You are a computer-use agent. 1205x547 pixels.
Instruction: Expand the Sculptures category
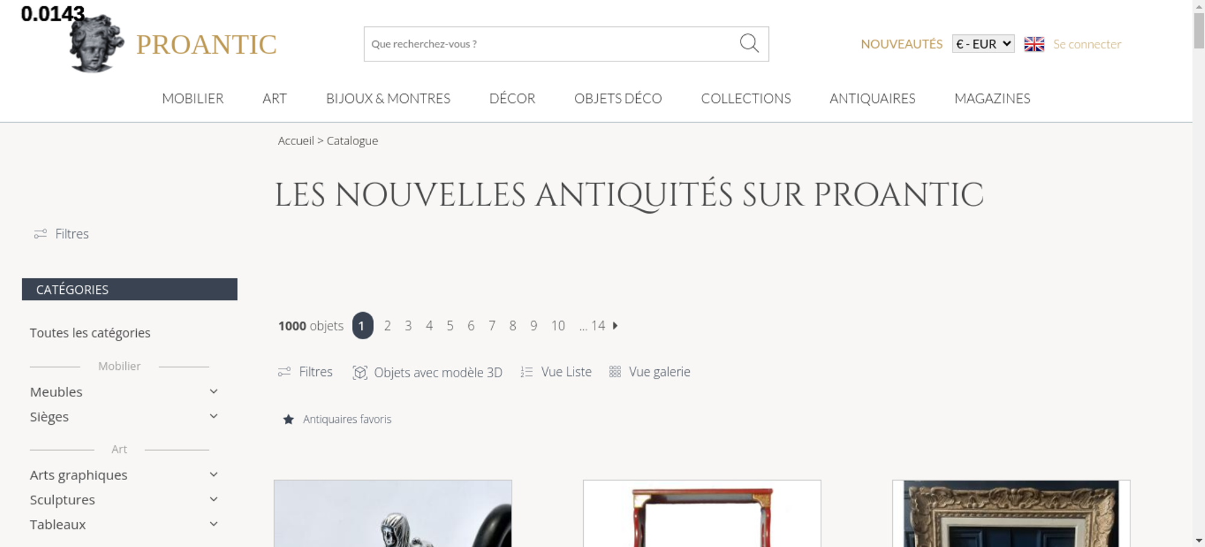(213, 499)
